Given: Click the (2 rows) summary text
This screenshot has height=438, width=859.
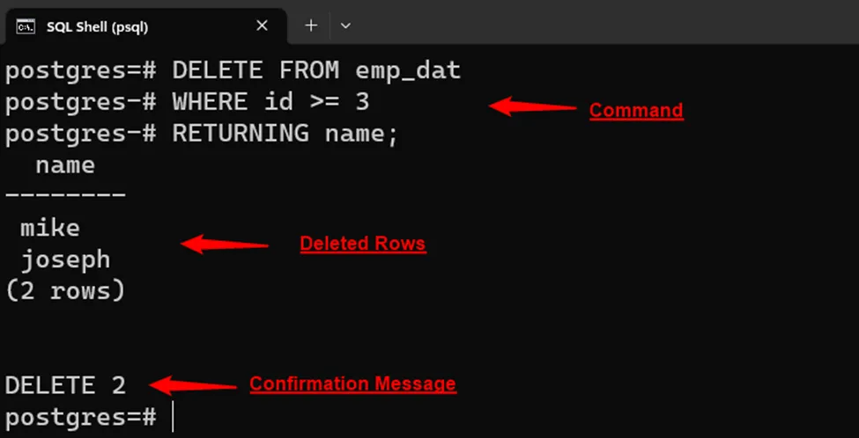Looking at the screenshot, I should pos(65,291).
